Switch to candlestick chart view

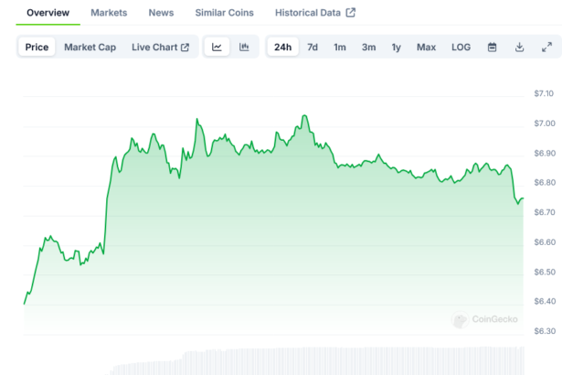point(244,47)
